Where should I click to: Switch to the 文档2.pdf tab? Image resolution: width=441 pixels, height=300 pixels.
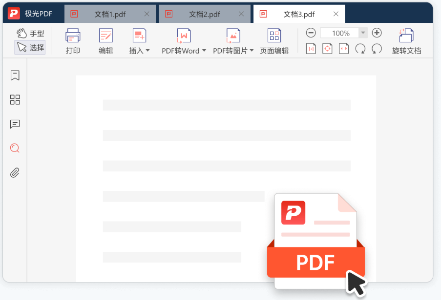pyautogui.click(x=205, y=14)
